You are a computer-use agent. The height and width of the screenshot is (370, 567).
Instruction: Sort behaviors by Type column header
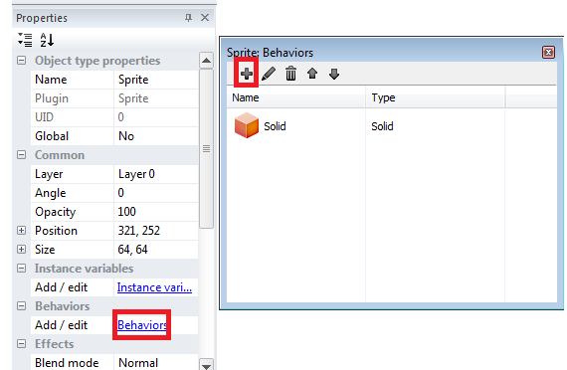pyautogui.click(x=435, y=97)
